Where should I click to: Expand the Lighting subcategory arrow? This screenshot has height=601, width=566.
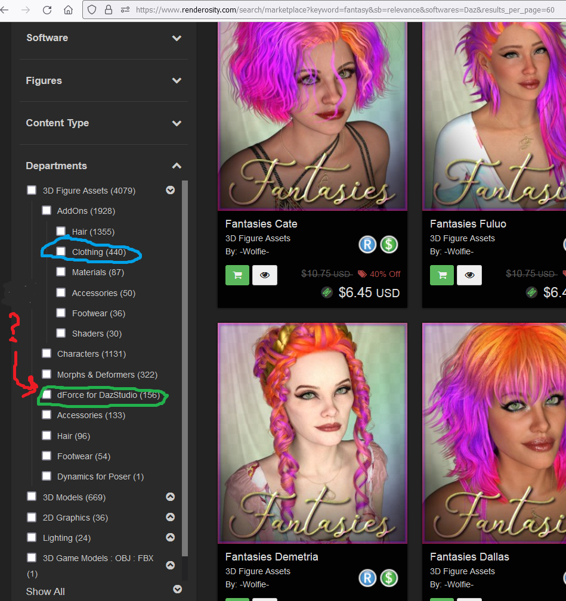[171, 537]
